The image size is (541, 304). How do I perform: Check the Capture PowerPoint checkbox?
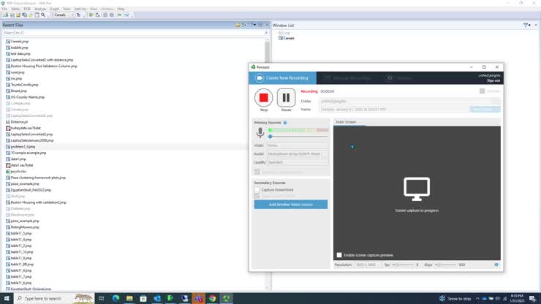(257, 190)
